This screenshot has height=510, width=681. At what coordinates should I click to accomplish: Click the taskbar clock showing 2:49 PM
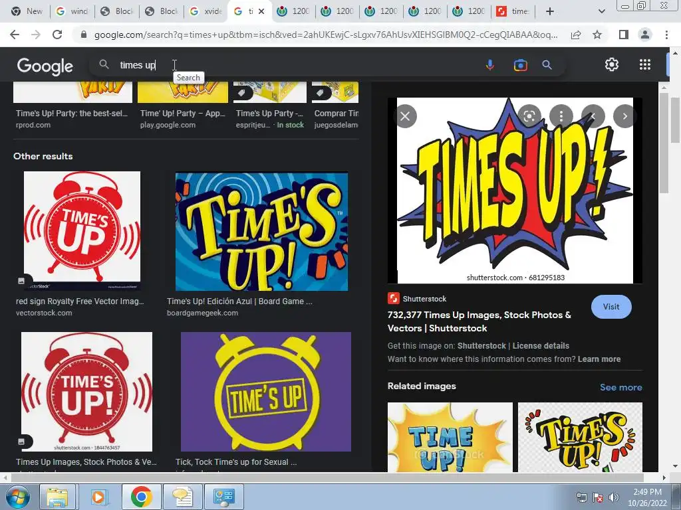(647, 497)
